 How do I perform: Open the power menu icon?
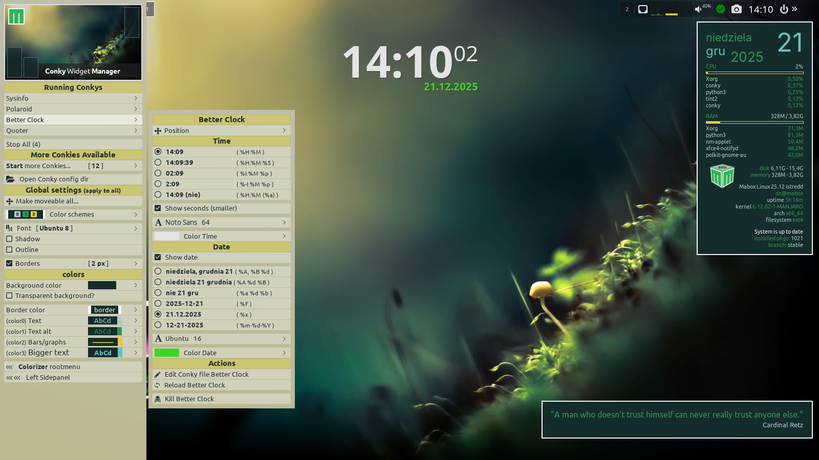(x=784, y=9)
